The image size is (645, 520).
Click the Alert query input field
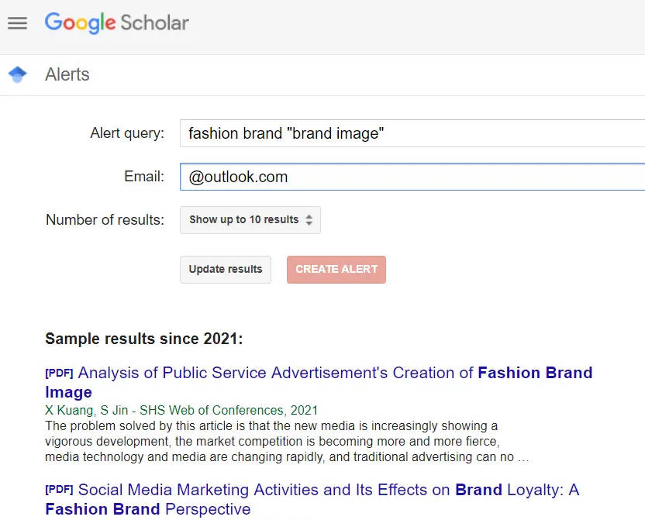point(412,133)
